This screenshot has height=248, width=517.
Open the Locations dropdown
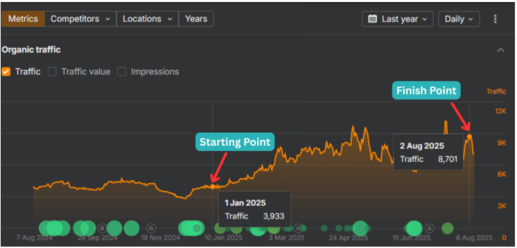(x=147, y=19)
